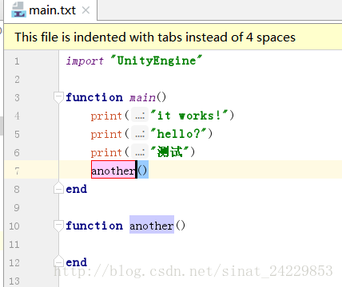Viewport: 342px width, 287px height.
Task: Collapse fold end marker at line 12
Action: click(58, 261)
